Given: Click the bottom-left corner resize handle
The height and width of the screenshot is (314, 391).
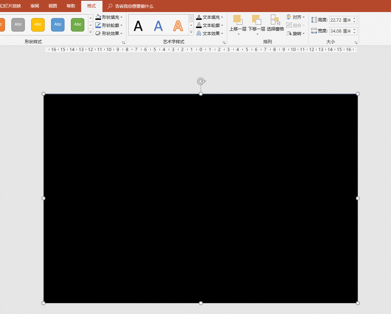Looking at the screenshot, I should click(x=43, y=303).
